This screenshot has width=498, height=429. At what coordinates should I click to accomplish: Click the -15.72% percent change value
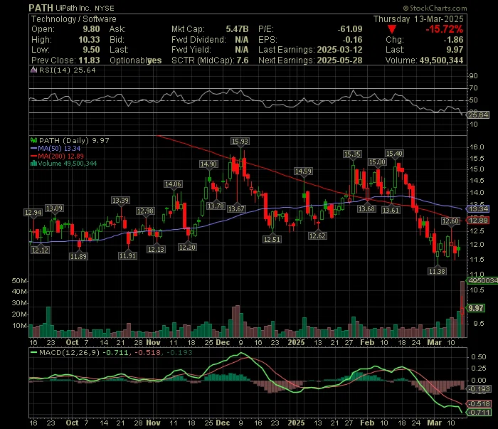pyautogui.click(x=444, y=29)
